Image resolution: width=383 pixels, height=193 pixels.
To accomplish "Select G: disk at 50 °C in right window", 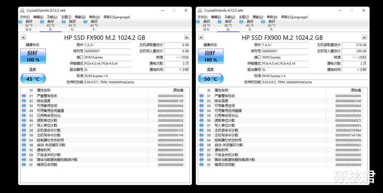I will 228,25.
